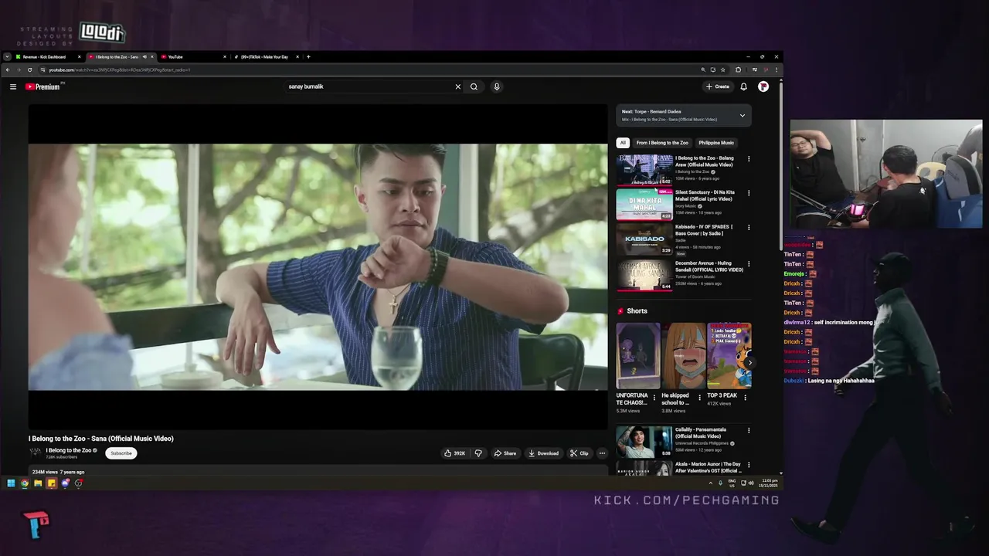Open the December Avenue Huling Sandali thumbnail

[644, 276]
